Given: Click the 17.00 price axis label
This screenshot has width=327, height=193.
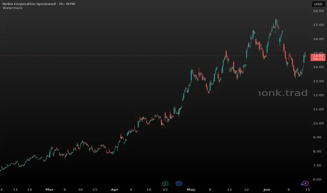Looking at the screenshot, I should pos(318,25).
